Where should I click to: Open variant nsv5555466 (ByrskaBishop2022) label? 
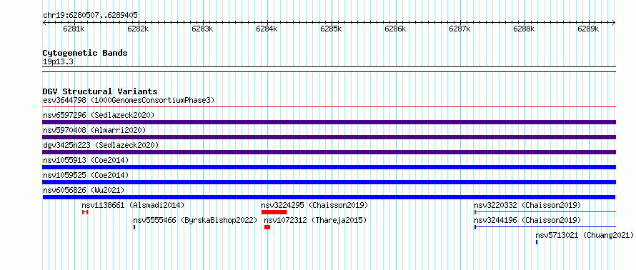coord(196,220)
